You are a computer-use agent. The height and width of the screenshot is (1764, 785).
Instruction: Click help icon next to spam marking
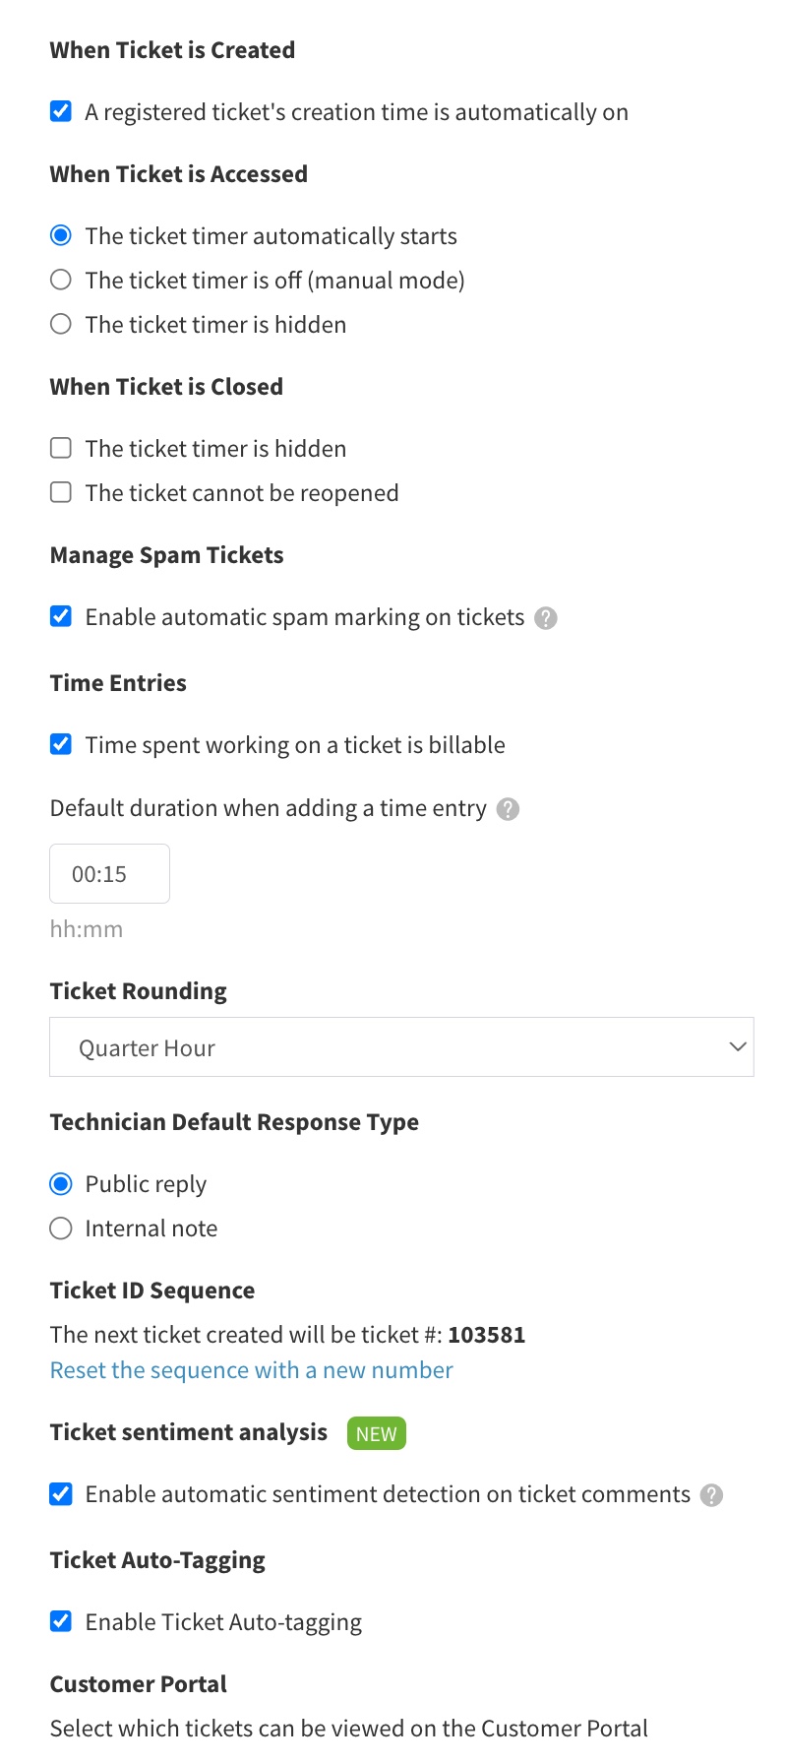(x=546, y=618)
